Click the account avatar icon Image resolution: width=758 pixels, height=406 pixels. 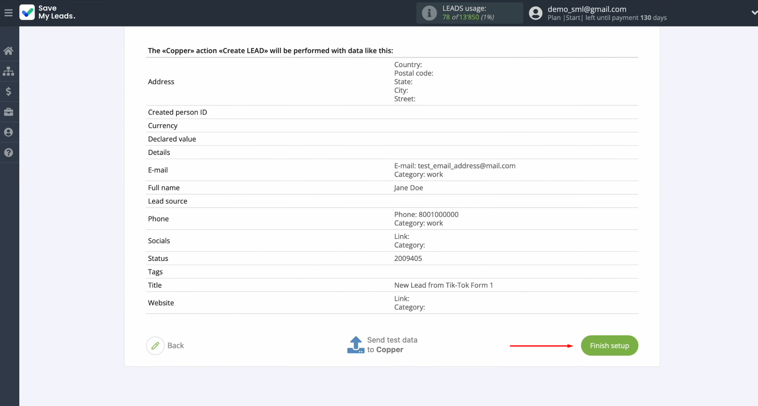(536, 13)
